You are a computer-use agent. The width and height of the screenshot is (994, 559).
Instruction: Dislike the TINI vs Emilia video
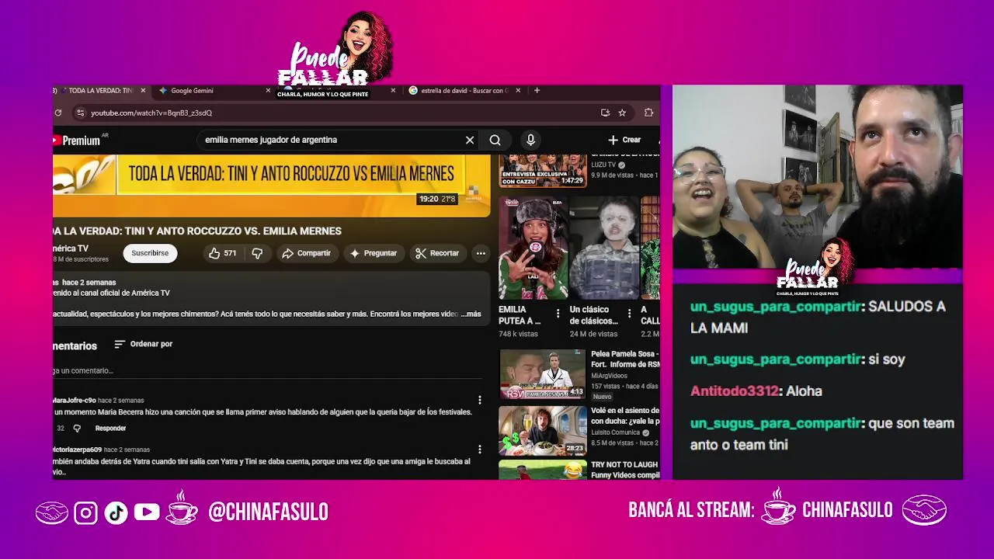pos(257,253)
